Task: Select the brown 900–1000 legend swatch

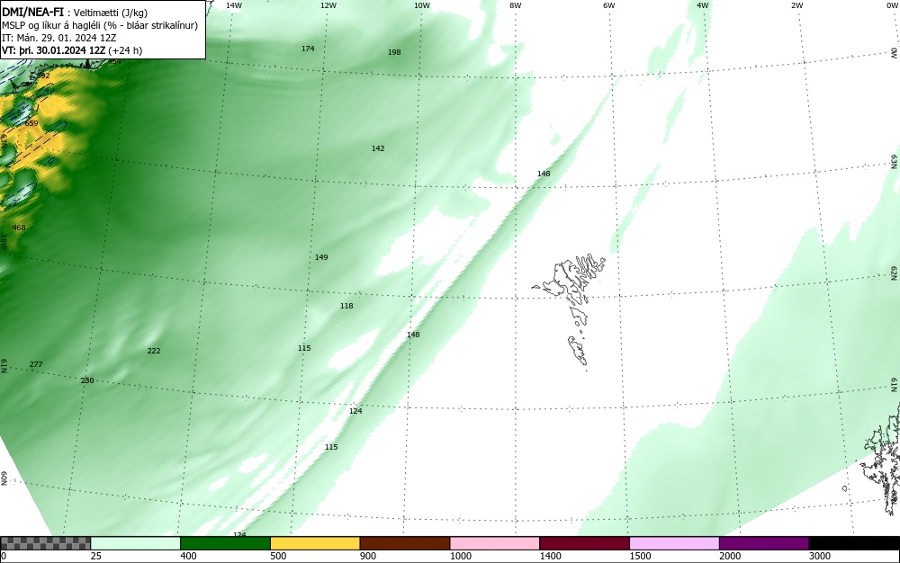Action: (405, 543)
